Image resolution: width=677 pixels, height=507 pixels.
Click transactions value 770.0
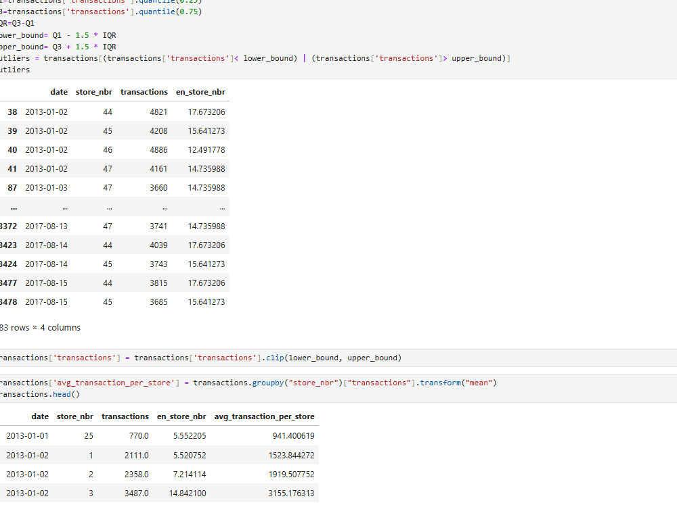tap(139, 436)
